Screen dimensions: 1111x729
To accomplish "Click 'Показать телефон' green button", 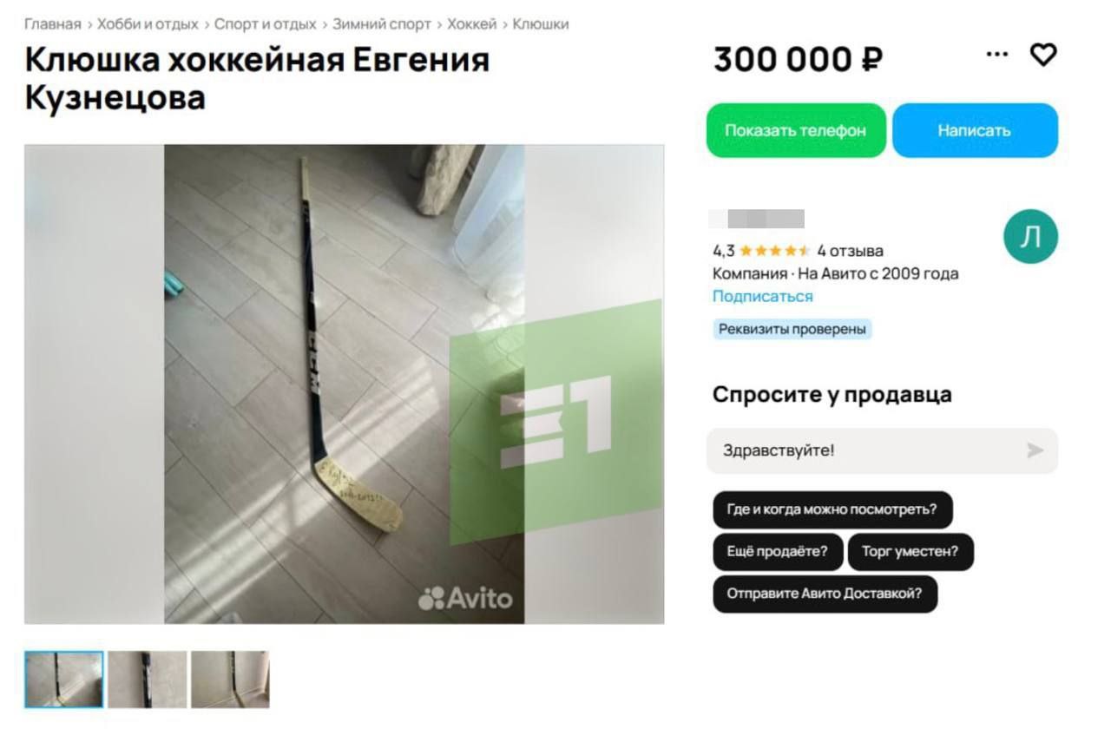I will coord(796,131).
